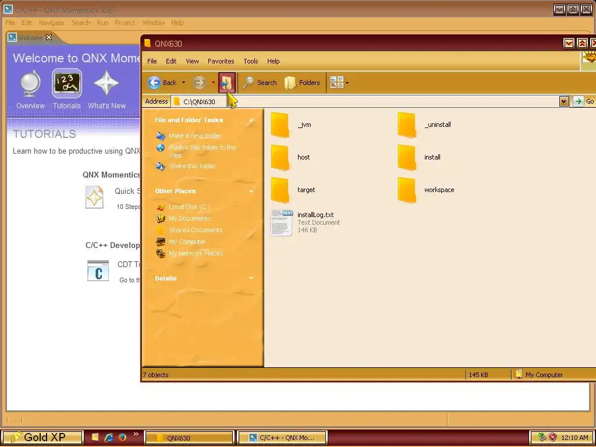Select the _jvm folder icon
This screenshot has width=596, height=447.
281,125
